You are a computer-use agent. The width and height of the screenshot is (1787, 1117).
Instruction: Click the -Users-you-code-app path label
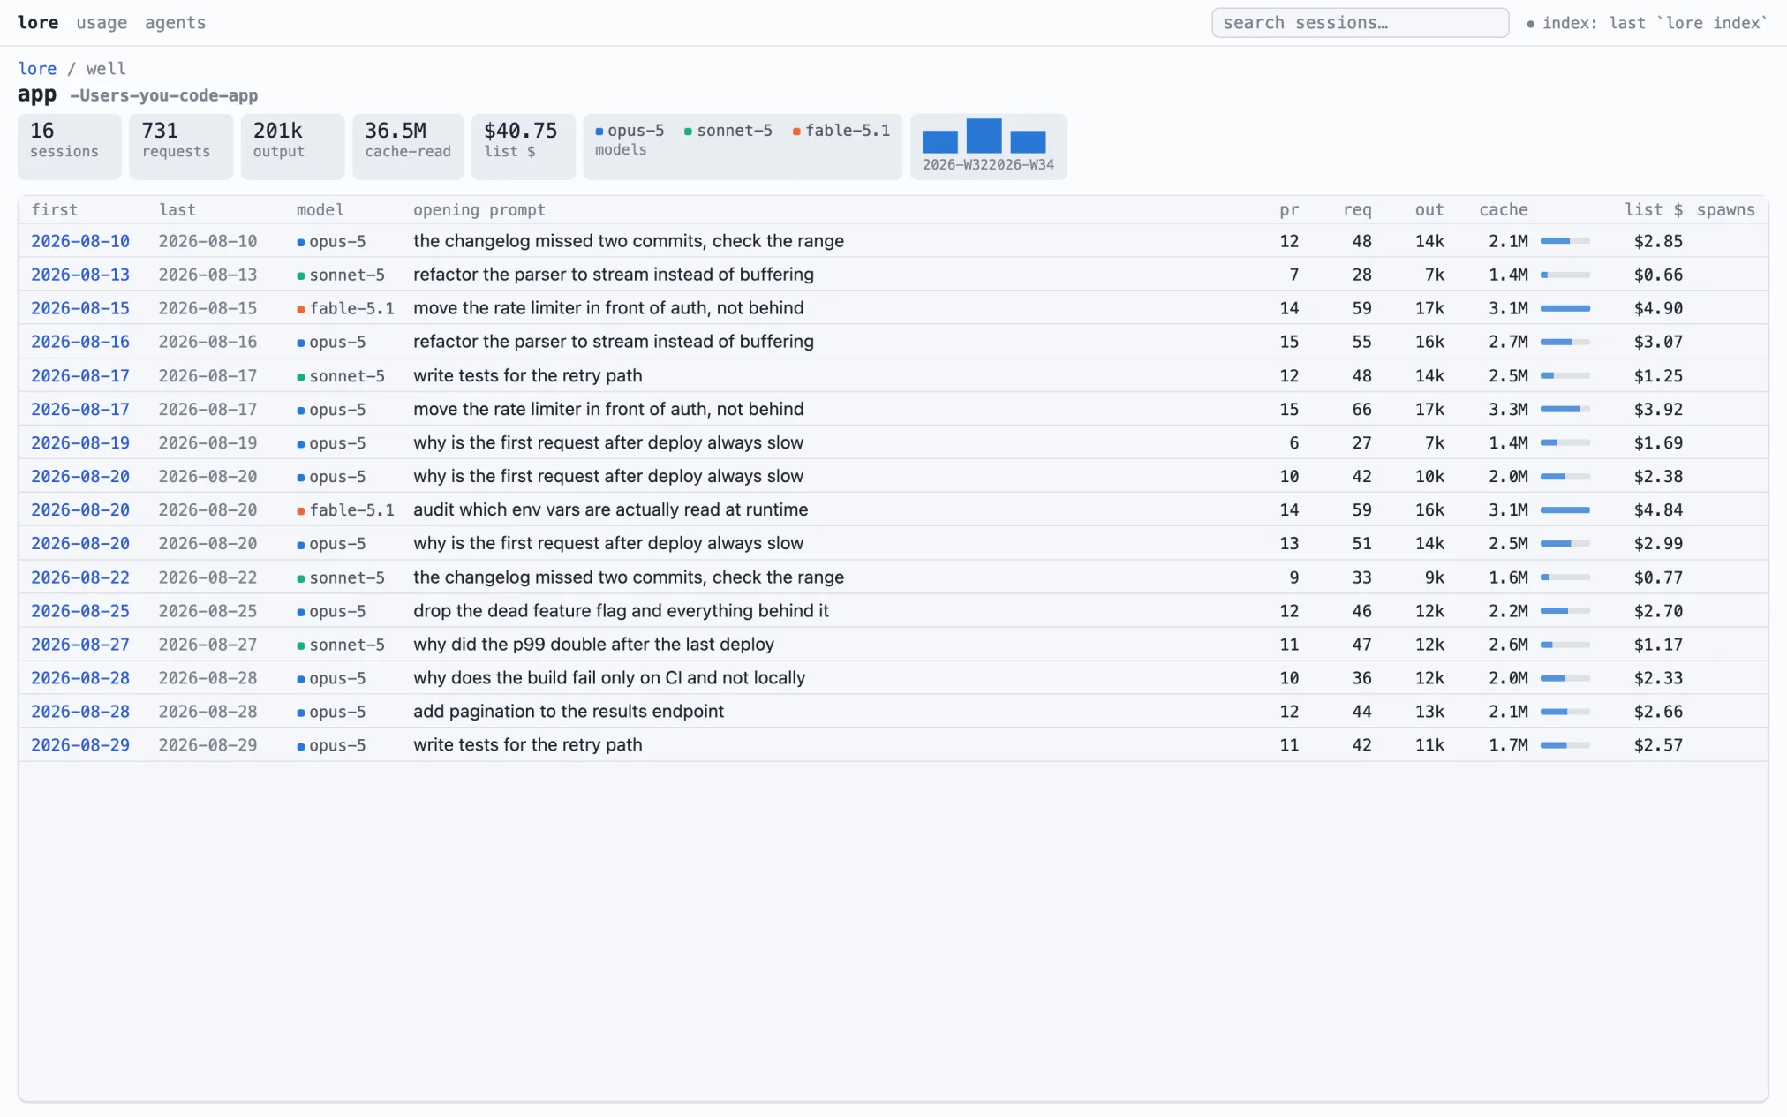pos(164,95)
